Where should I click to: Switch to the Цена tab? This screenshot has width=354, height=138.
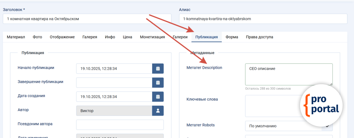127,37
